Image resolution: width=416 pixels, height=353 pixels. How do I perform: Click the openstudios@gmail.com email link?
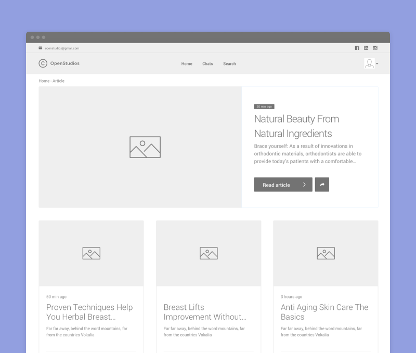[62, 48]
